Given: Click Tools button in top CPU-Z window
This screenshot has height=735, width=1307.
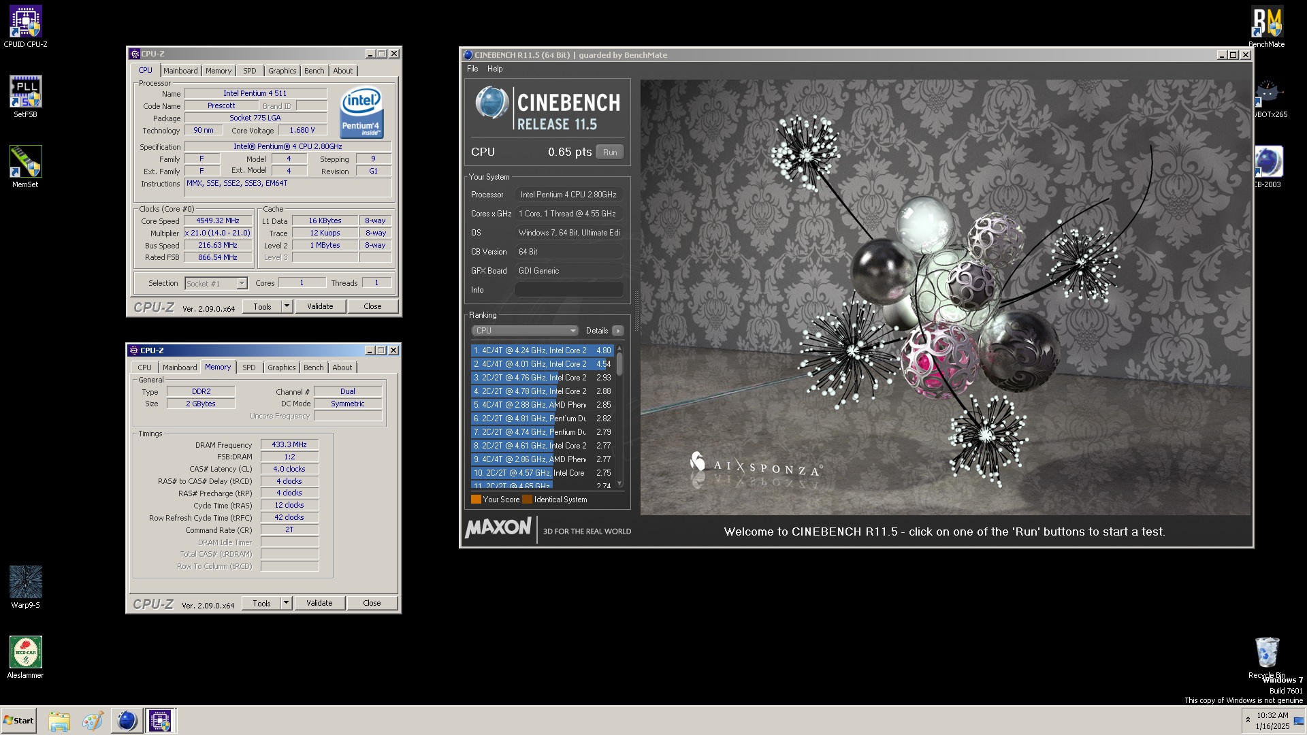Looking at the screenshot, I should point(262,306).
